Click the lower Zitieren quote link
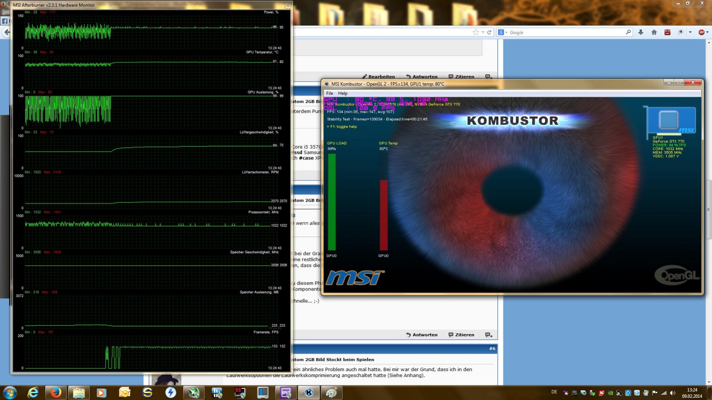 461,335
